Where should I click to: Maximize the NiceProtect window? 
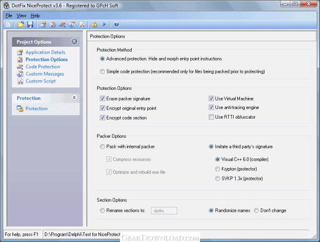295,4
